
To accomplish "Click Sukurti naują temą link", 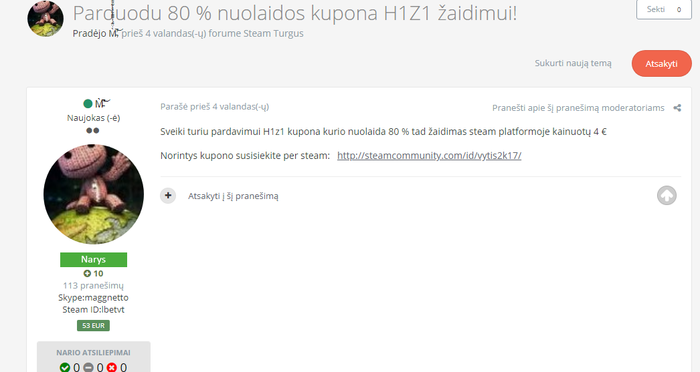I will tap(574, 63).
